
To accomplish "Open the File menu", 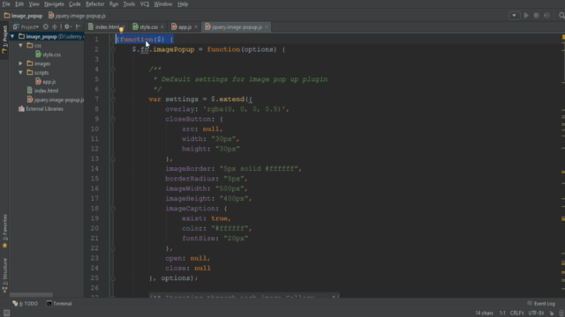I will click(6, 4).
